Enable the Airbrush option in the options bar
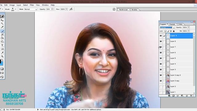 click(71, 9)
